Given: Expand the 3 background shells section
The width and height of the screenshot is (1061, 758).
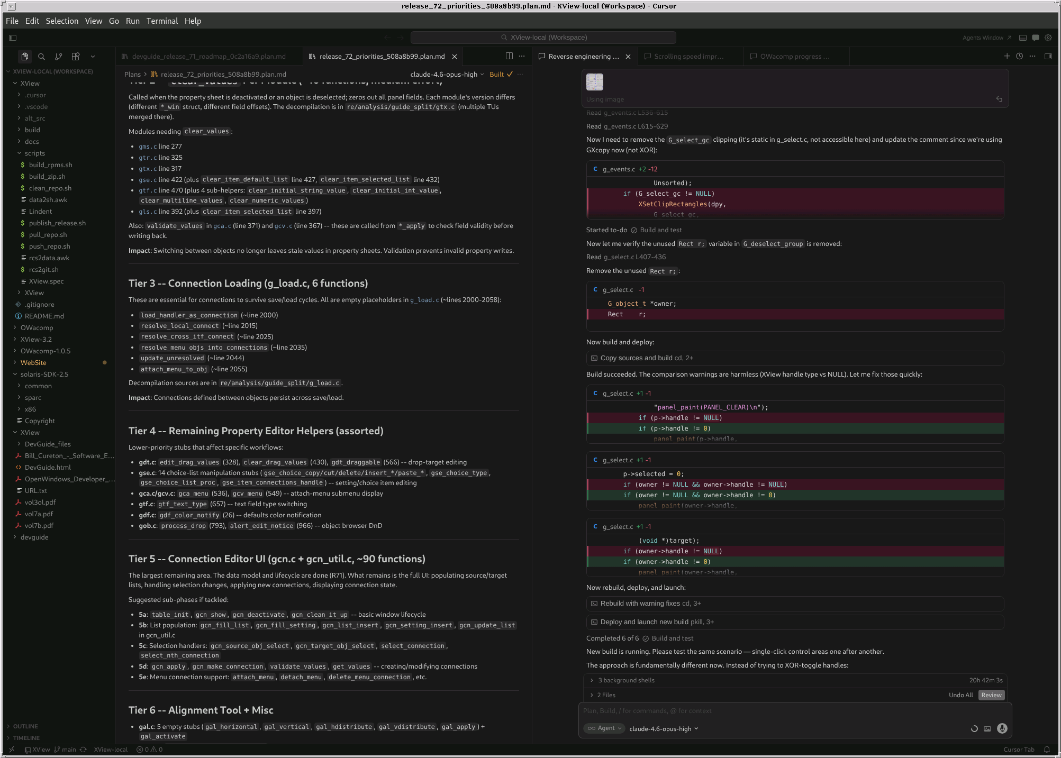Looking at the screenshot, I should pyautogui.click(x=626, y=680).
